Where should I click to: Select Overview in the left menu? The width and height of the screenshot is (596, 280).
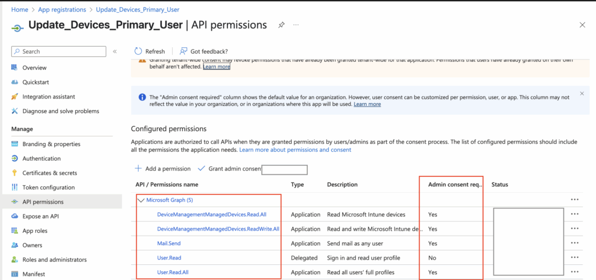click(x=34, y=68)
